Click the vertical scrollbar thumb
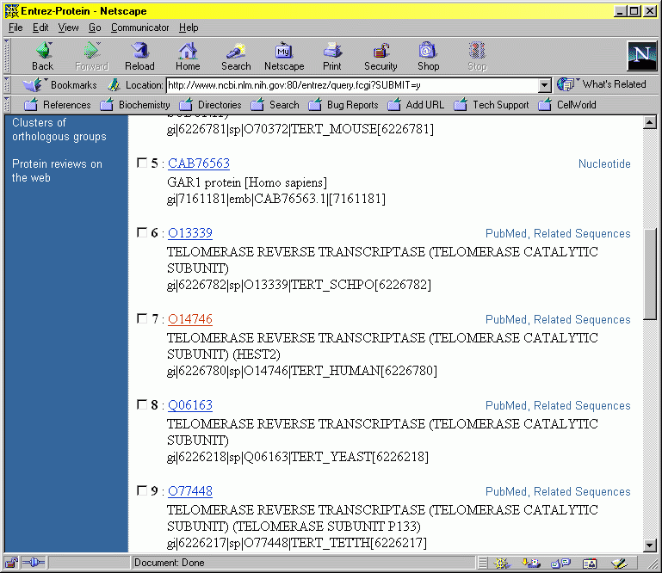The image size is (662, 573). (650, 274)
